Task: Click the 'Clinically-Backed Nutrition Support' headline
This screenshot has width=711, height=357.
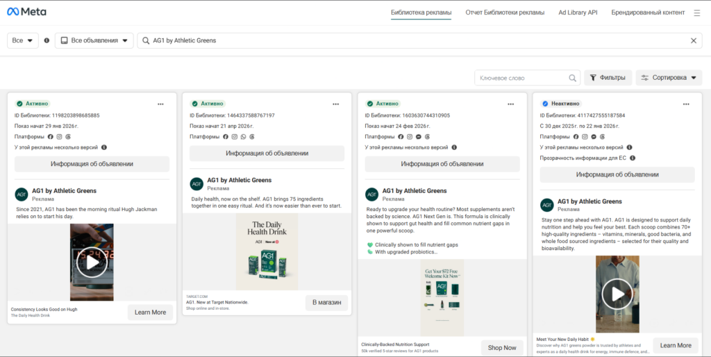Action: click(395, 344)
